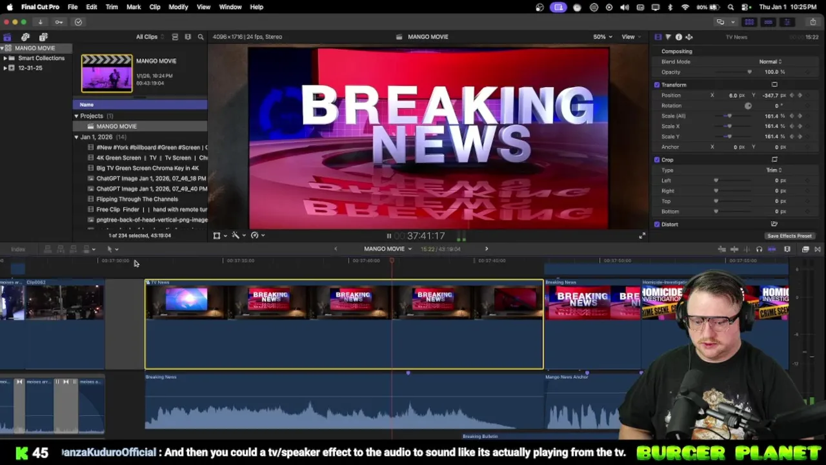The width and height of the screenshot is (826, 465).
Task: Go forward in timeline history arrow
Action: click(x=487, y=249)
